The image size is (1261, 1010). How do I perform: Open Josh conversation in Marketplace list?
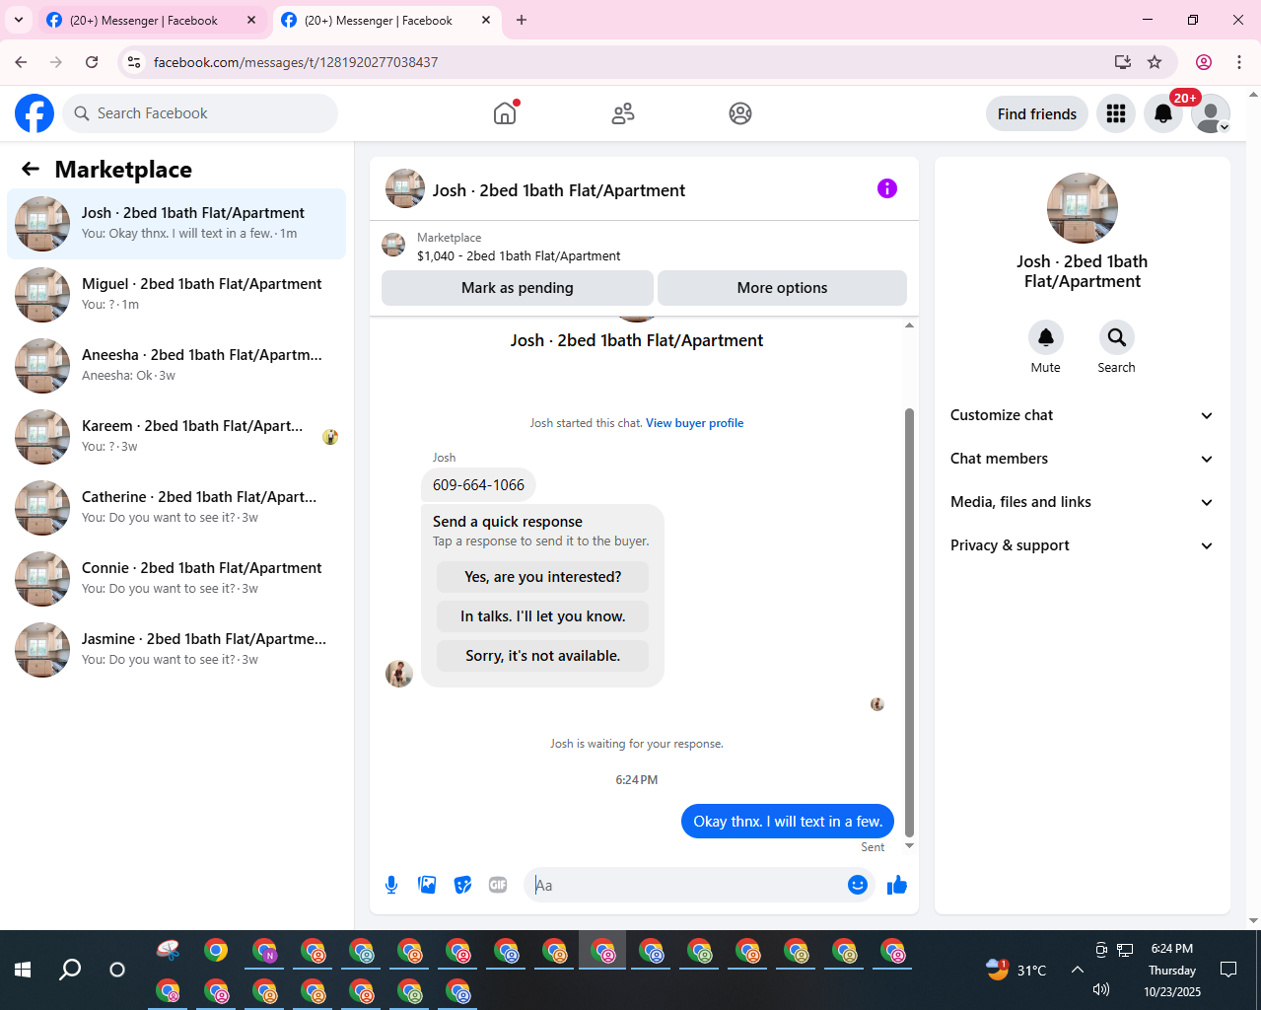[x=176, y=224]
